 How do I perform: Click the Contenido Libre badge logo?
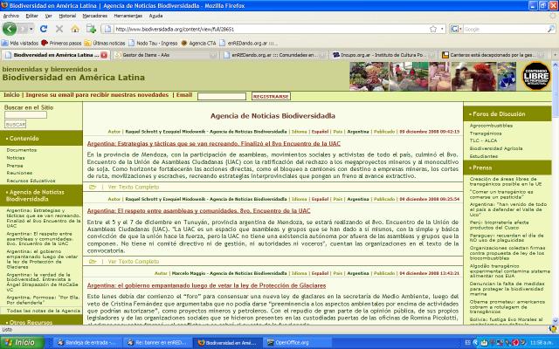[x=536, y=76]
